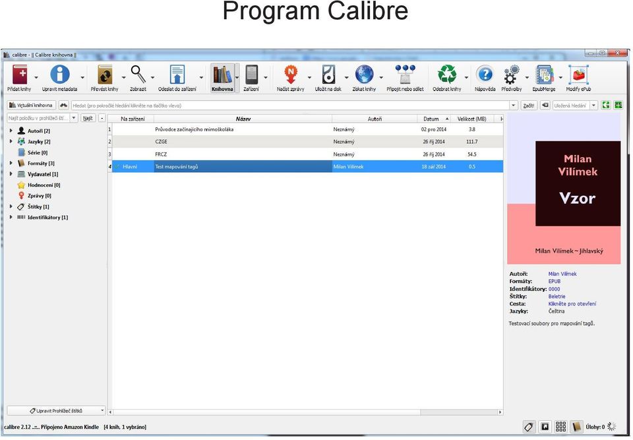The image size is (633, 440).
Task: Open dropdown arrow next to Odebrat knihy
Action: pos(466,78)
